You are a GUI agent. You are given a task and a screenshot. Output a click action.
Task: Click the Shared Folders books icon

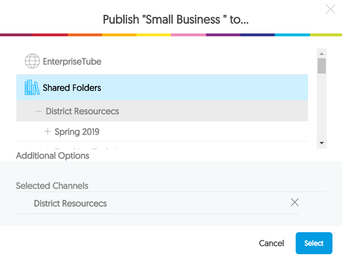click(x=32, y=87)
